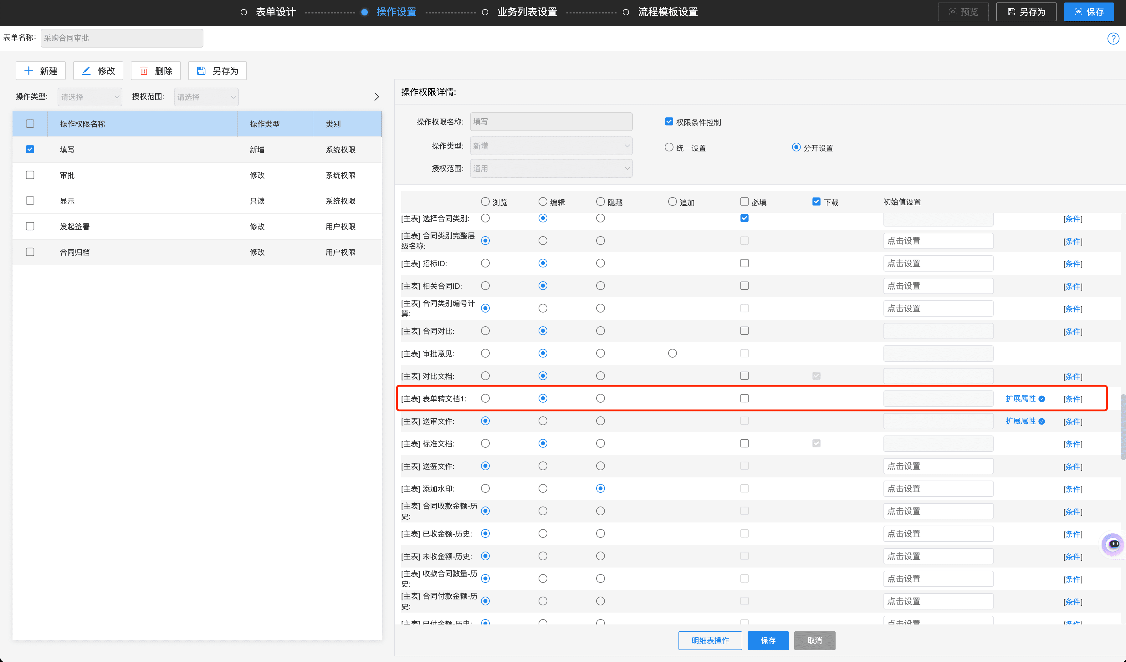Click the toolbar 另存为 disk button

(x=217, y=71)
